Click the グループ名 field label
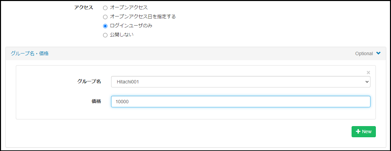391x151 pixels. pos(89,81)
